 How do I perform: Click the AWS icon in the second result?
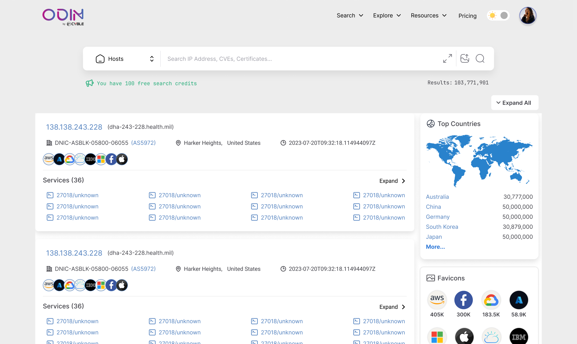pos(49,285)
